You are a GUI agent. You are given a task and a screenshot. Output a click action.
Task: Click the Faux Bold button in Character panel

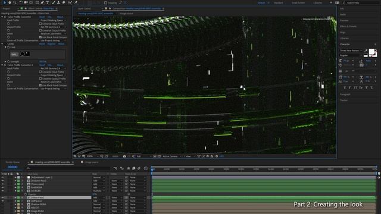(x=345, y=87)
